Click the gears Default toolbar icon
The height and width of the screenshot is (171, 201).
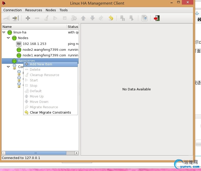click(74, 18)
